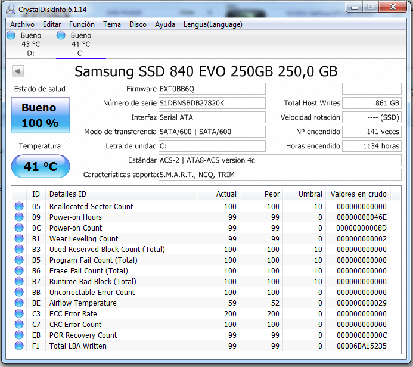Viewport: 413px width, 367px height.
Task: Click status orb for Power-on Hours row
Action: coord(19,217)
